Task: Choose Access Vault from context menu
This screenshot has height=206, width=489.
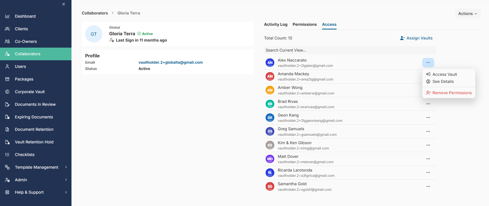Action: click(x=449, y=74)
